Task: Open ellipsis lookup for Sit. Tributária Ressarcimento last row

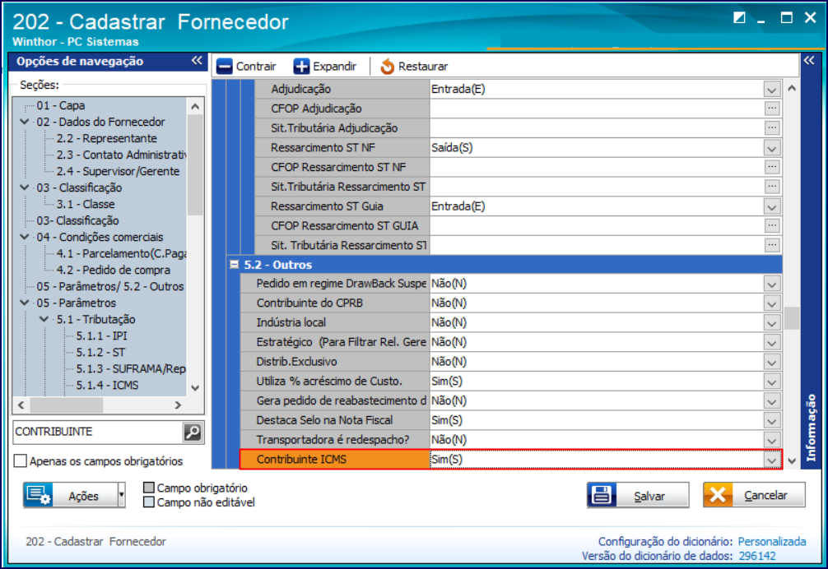Action: tap(772, 245)
